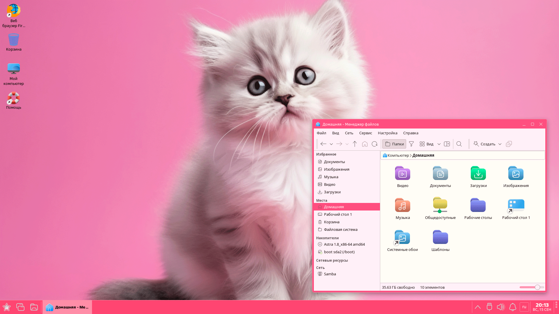Click the selection mode checkmark icon
This screenshot has width=559, height=314.
[x=509, y=144]
